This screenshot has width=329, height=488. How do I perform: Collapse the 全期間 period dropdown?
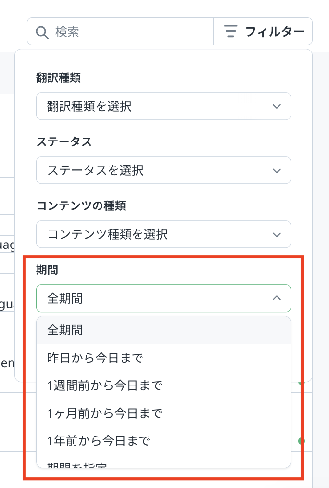point(164,298)
